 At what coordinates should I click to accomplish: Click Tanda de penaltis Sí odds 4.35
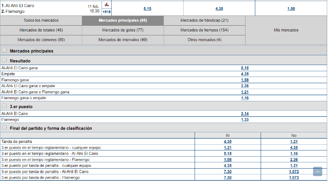(x=228, y=142)
